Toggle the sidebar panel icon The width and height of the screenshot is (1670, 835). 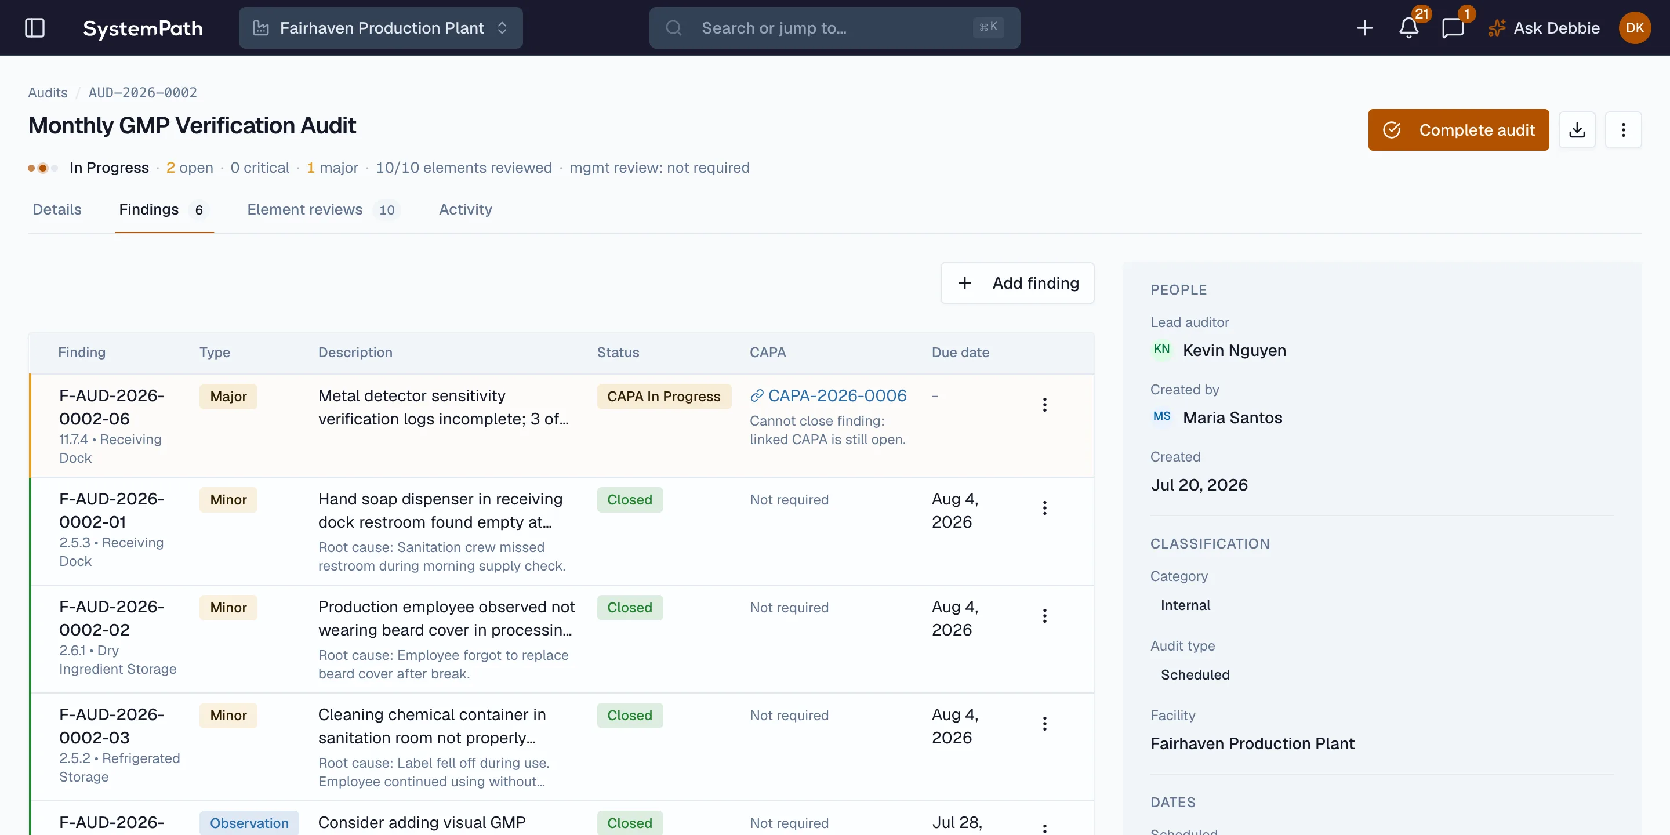click(34, 28)
